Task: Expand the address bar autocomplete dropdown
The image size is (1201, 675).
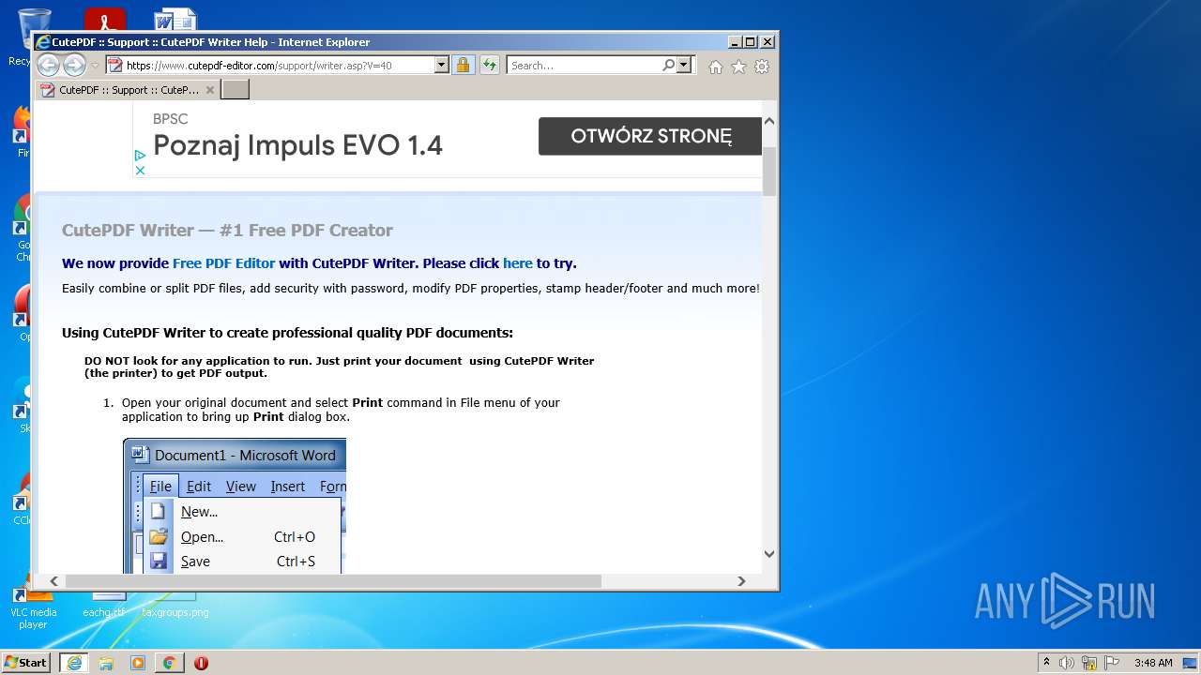Action: (441, 66)
